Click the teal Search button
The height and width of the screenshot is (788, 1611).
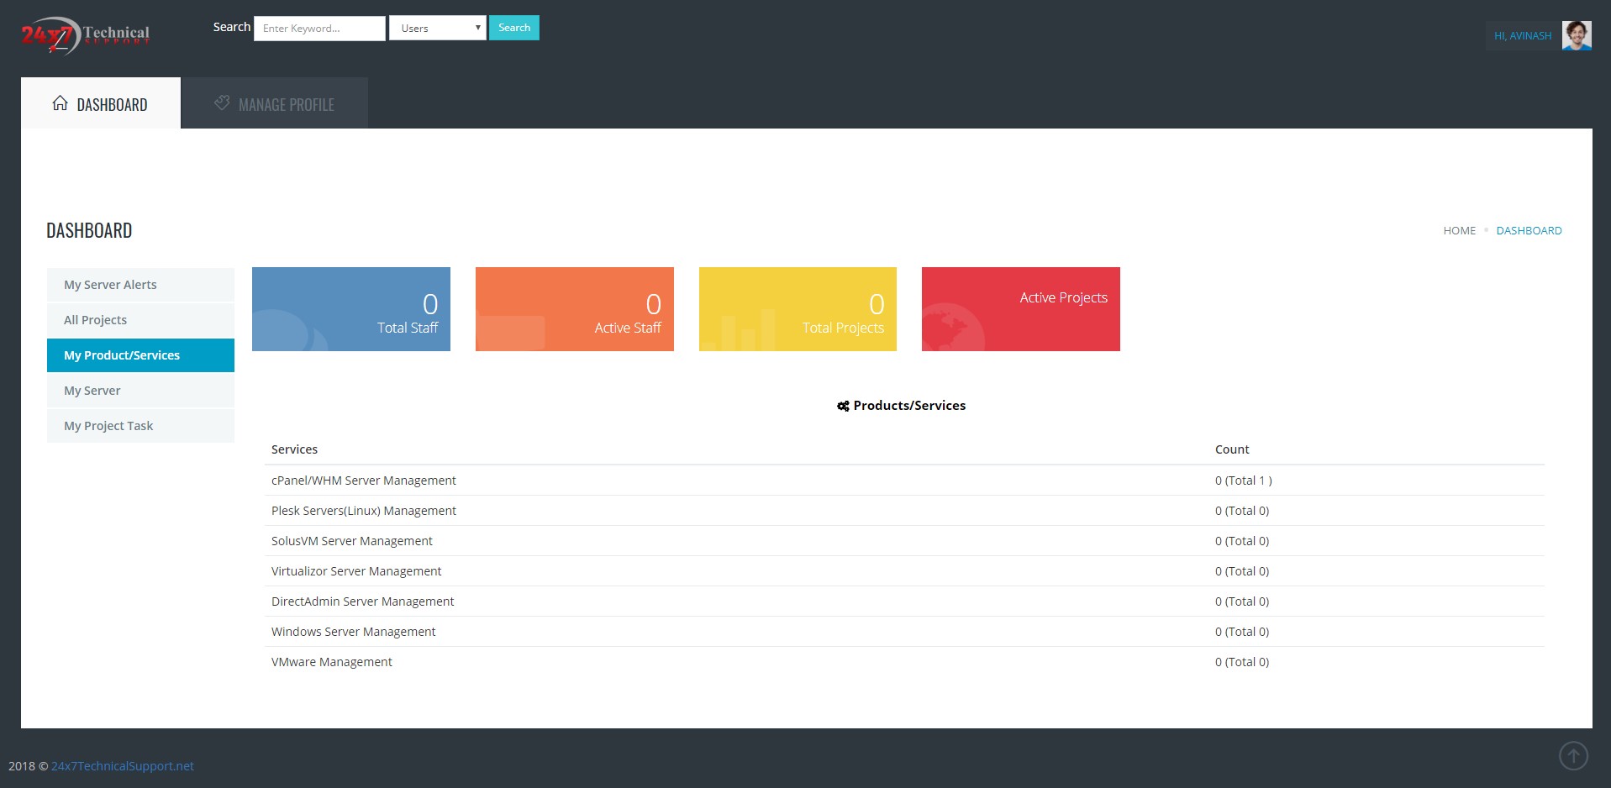point(514,28)
